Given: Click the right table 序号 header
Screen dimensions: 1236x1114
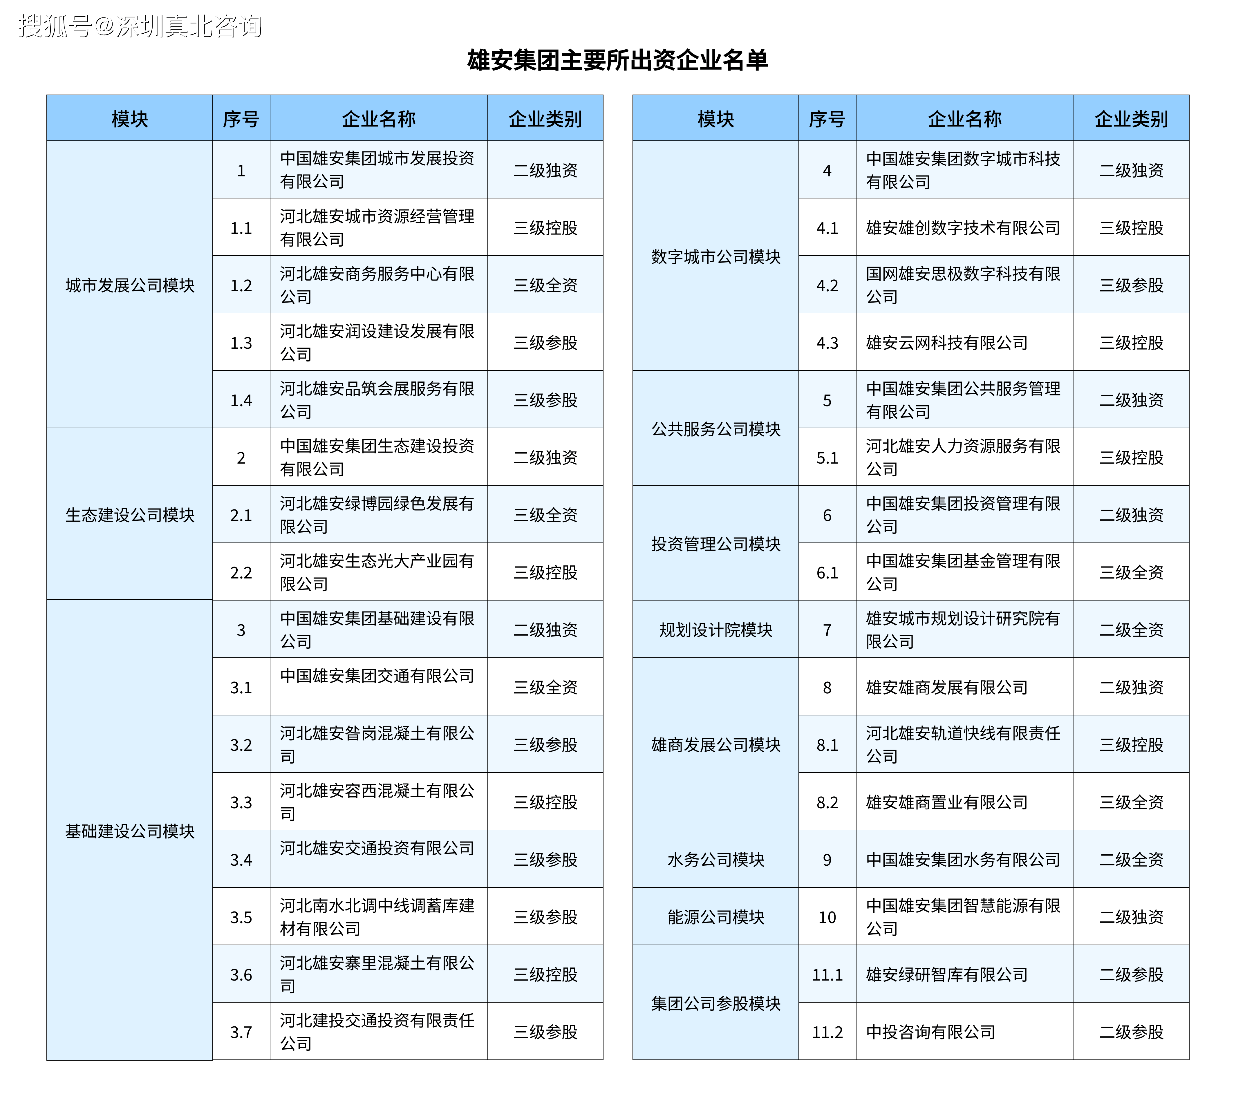Looking at the screenshot, I should (x=827, y=118).
